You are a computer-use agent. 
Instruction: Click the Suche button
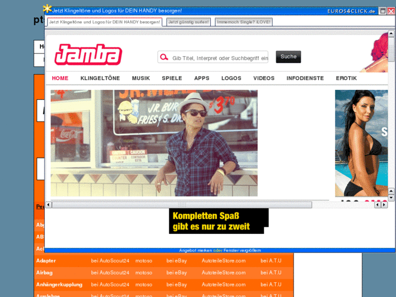coord(288,57)
